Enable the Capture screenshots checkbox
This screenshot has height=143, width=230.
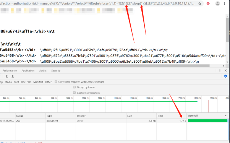point(75,93)
